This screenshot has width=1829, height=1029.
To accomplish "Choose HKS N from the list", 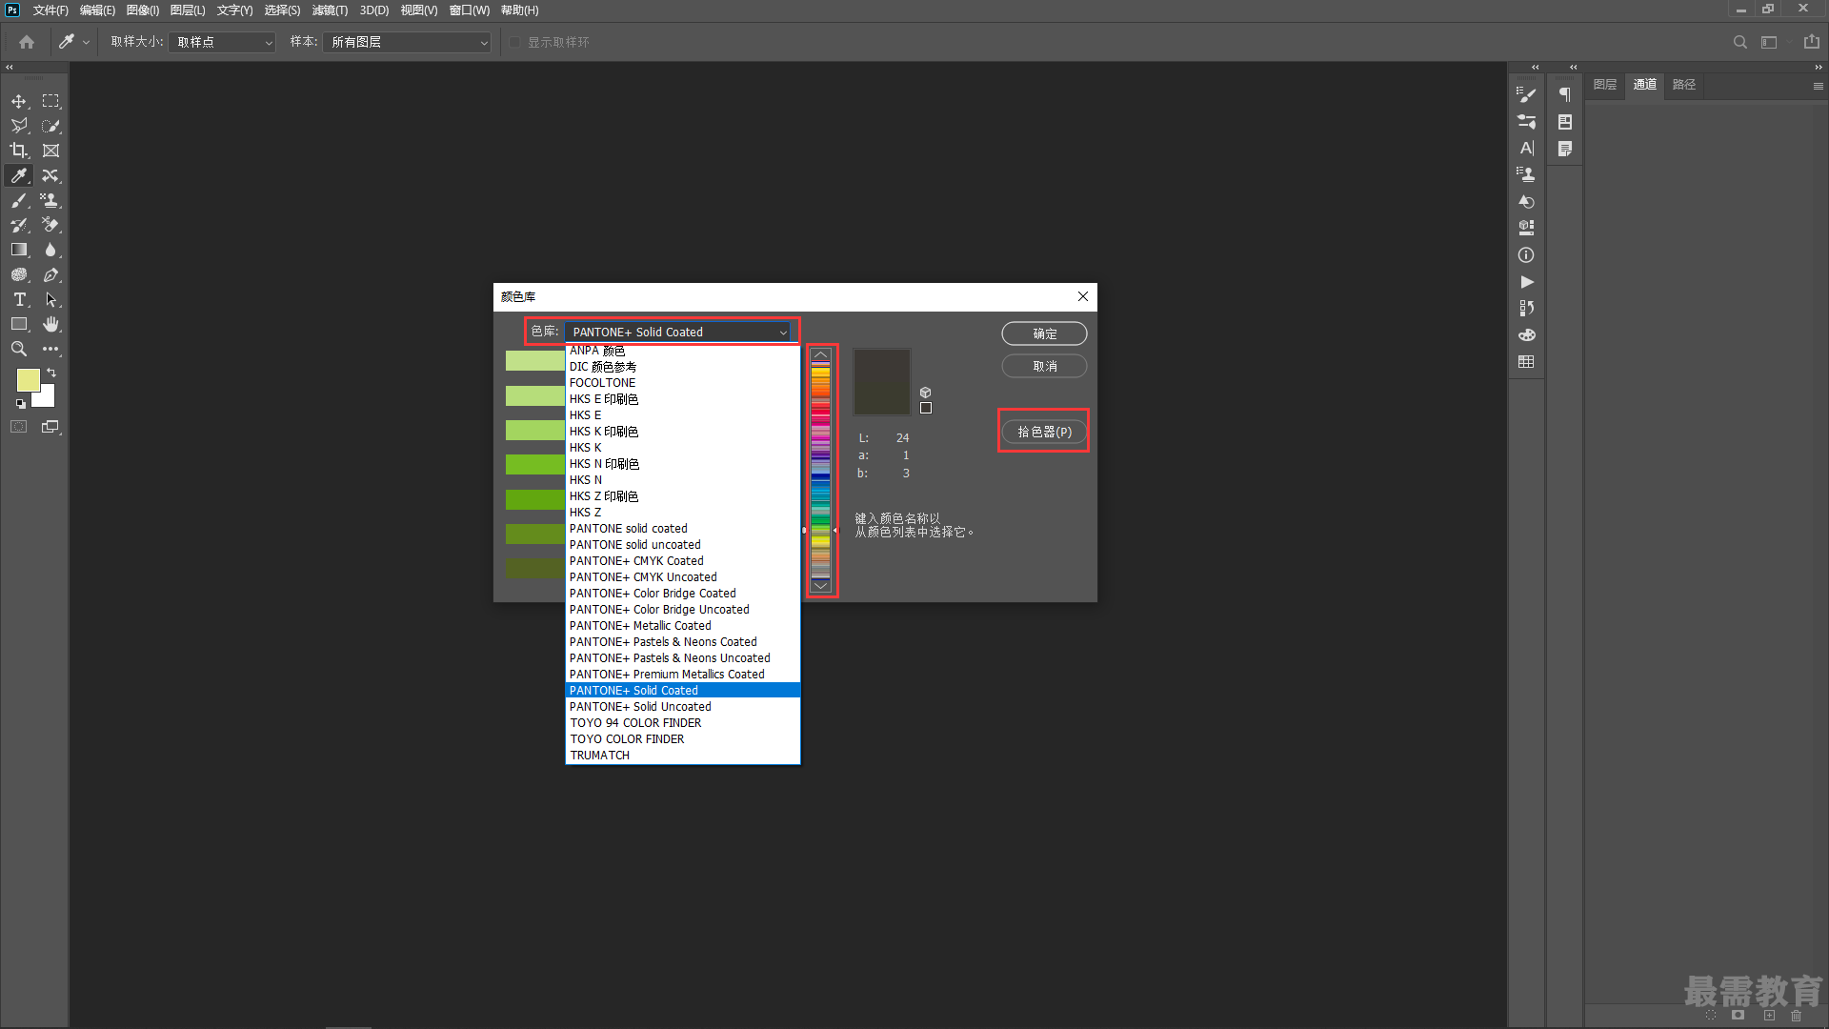I will (682, 480).
